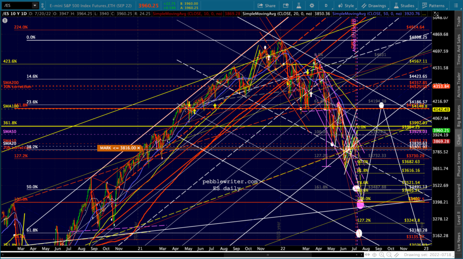Viewport: 463px width, 259px height.
Task: Click the 4142.43 yellow price bubble
Action: click(x=441, y=110)
